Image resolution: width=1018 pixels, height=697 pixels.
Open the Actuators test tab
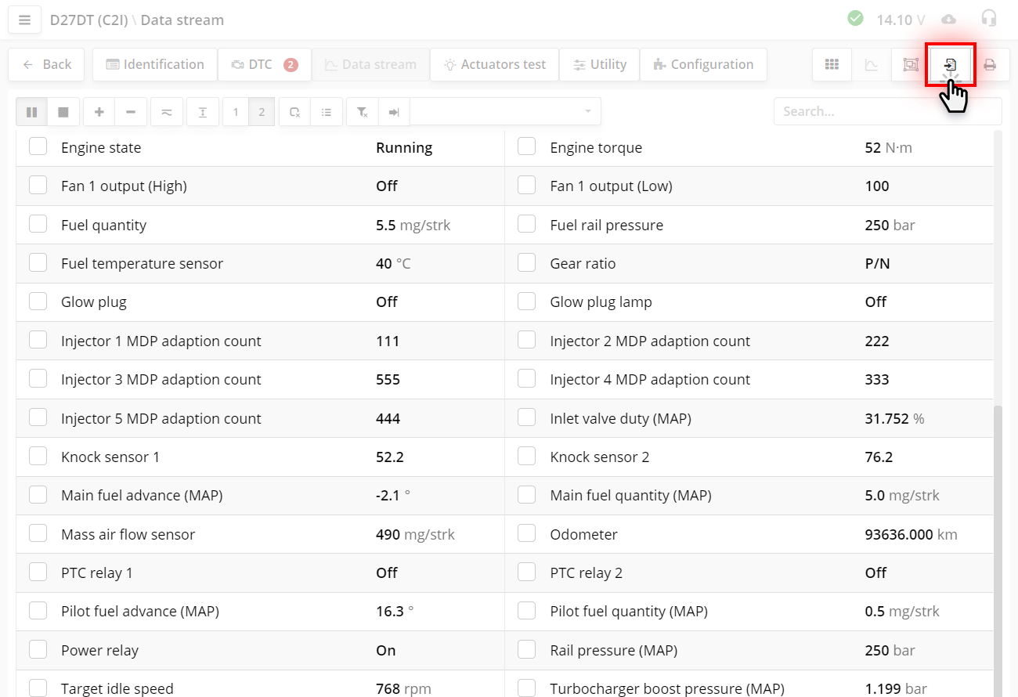[x=494, y=65]
